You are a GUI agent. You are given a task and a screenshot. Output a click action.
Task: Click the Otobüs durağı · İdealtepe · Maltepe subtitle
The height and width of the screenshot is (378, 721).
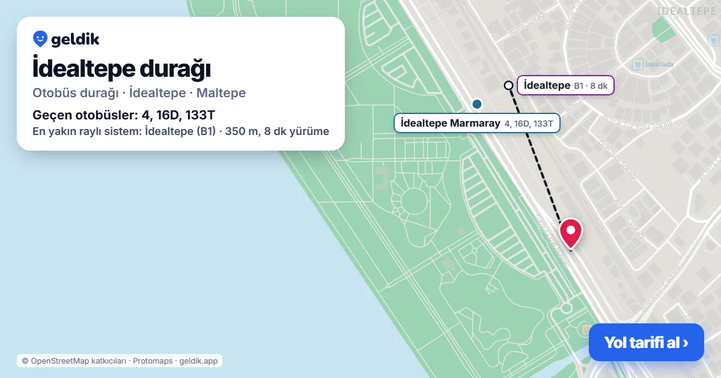[139, 93]
